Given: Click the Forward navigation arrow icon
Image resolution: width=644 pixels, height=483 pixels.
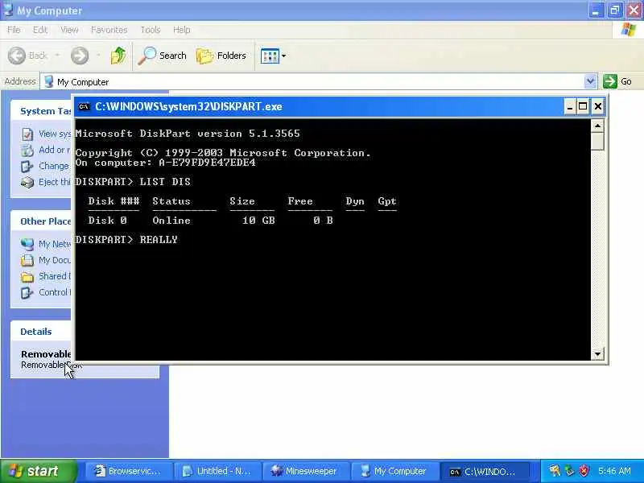Looking at the screenshot, I should point(80,56).
